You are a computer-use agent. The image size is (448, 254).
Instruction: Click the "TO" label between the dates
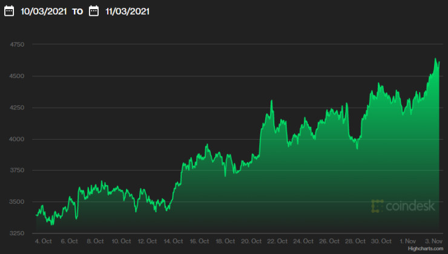point(77,11)
